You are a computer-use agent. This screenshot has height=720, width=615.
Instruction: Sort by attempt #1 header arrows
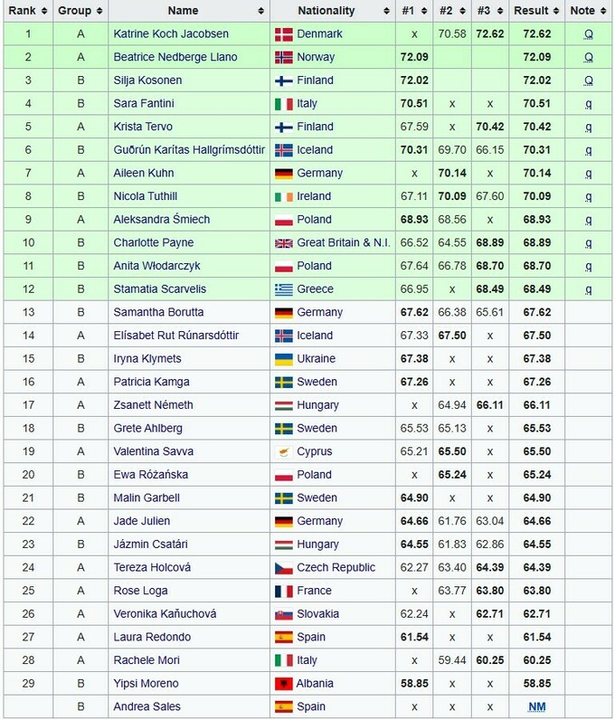pyautogui.click(x=424, y=11)
